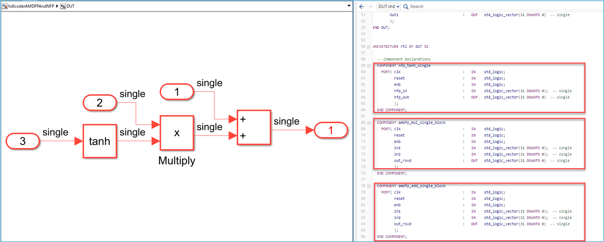Screen dimensions: 604x242
Task: Click the in2 port on line 83
Action: pyautogui.click(x=483, y=218)
